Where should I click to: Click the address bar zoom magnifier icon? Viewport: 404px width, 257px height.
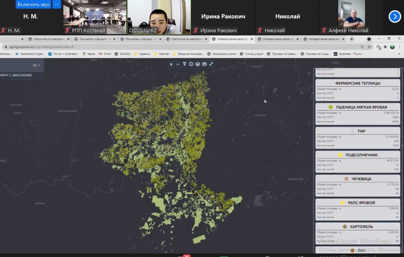tap(362, 47)
